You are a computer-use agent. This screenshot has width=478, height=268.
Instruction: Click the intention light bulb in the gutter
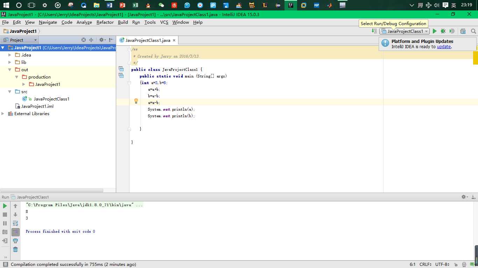(136, 101)
